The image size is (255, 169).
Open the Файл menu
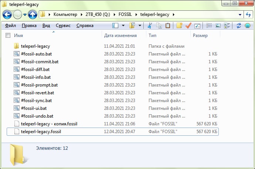(x=10, y=26)
